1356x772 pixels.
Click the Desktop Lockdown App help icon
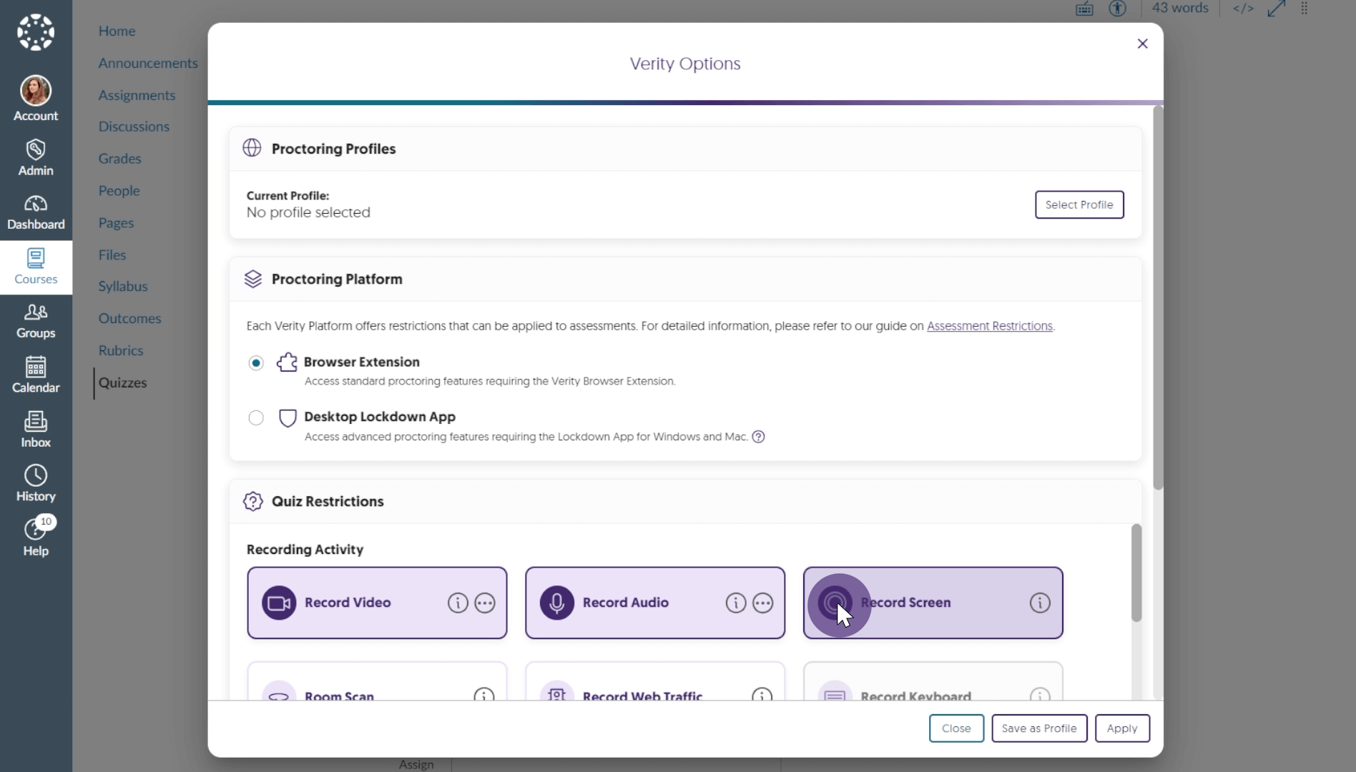pos(758,437)
